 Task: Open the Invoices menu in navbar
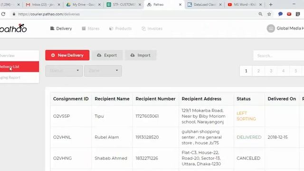[x=152, y=28]
